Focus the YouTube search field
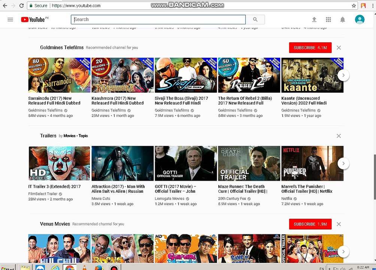The image size is (376, 270). click(x=158, y=19)
